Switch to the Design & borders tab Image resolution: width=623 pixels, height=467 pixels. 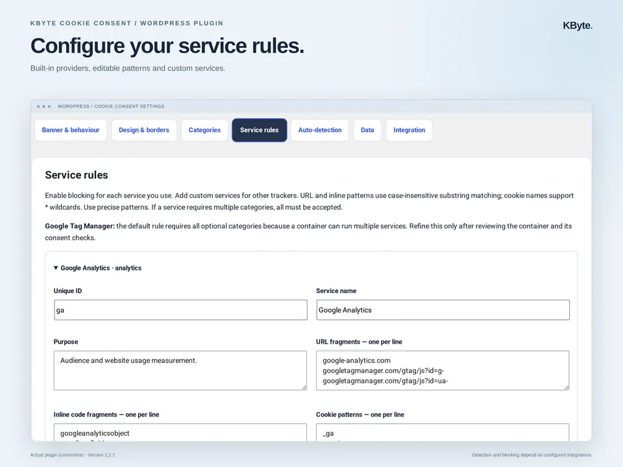(x=144, y=130)
